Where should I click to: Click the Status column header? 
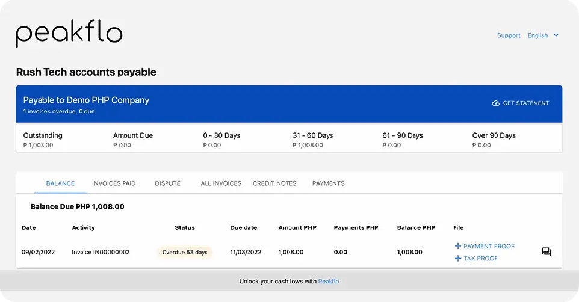point(185,228)
